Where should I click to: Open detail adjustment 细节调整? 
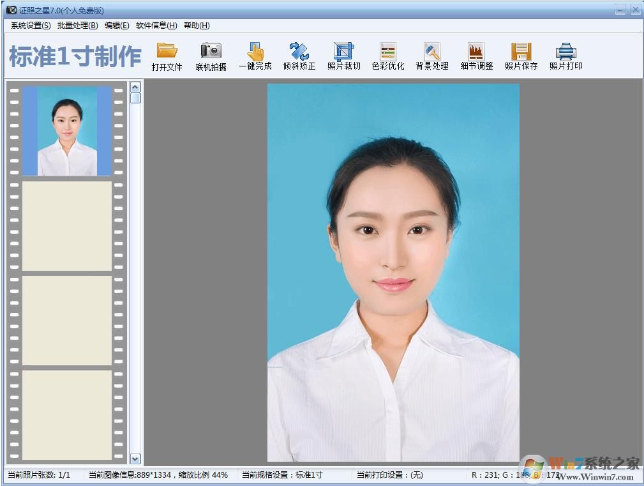476,56
